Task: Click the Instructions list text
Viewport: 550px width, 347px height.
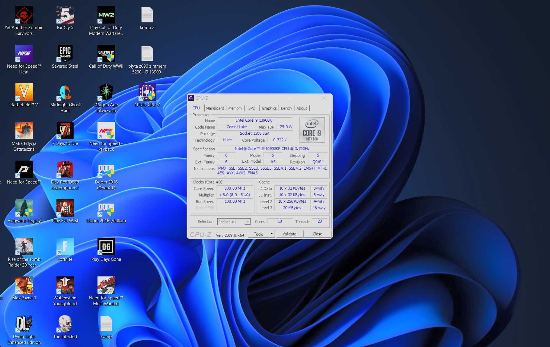Action: pos(272,170)
